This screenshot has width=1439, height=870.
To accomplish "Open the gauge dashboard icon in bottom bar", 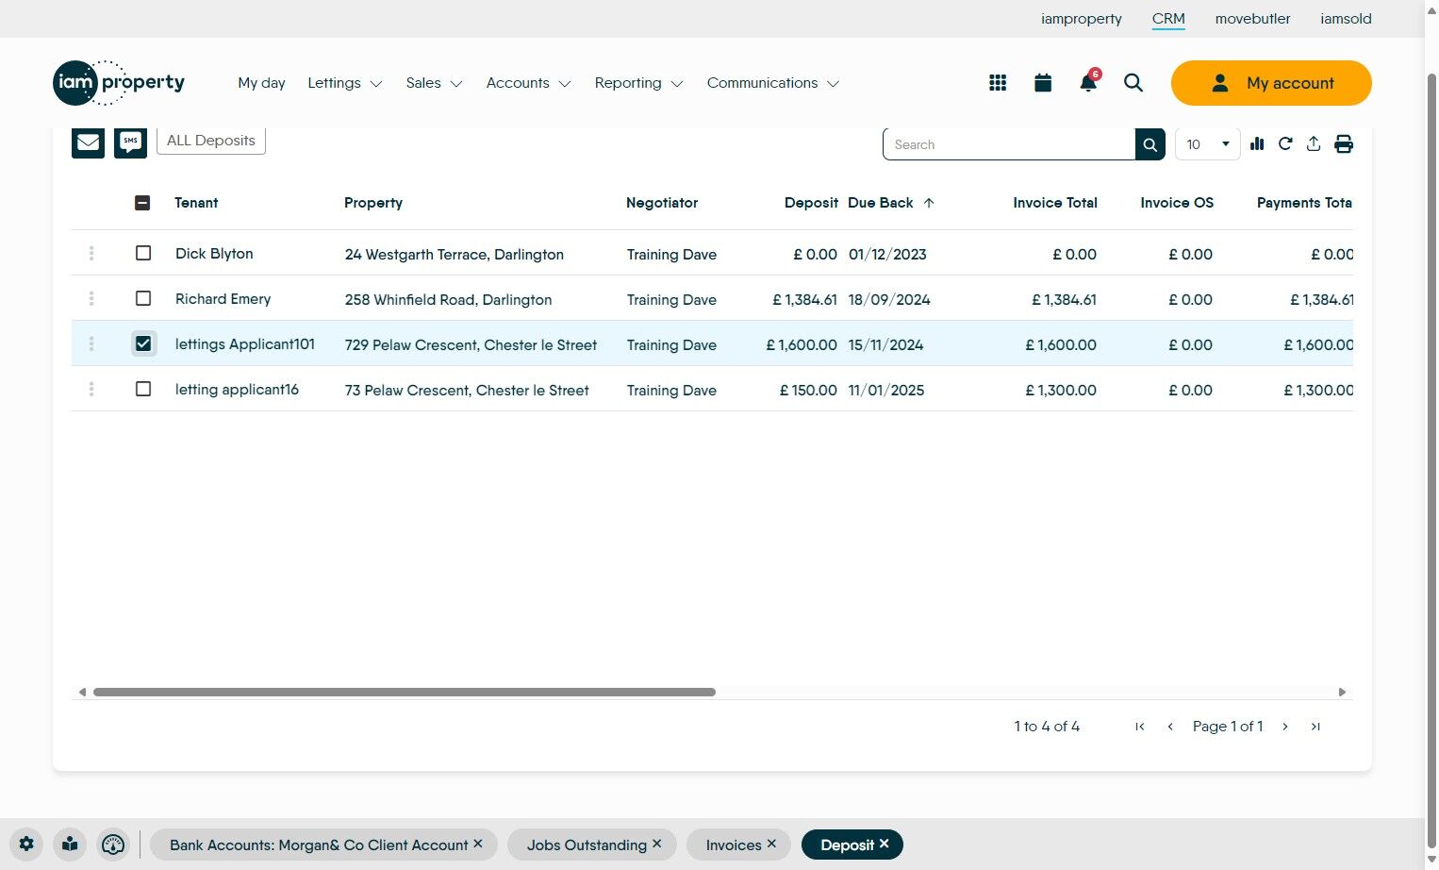I will coord(113,845).
